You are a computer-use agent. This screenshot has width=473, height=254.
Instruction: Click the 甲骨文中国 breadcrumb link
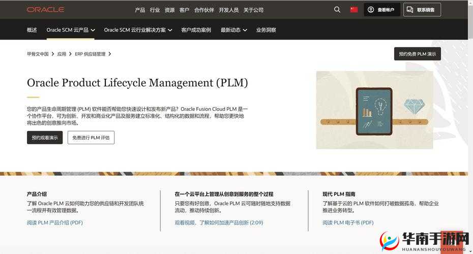tap(38, 54)
